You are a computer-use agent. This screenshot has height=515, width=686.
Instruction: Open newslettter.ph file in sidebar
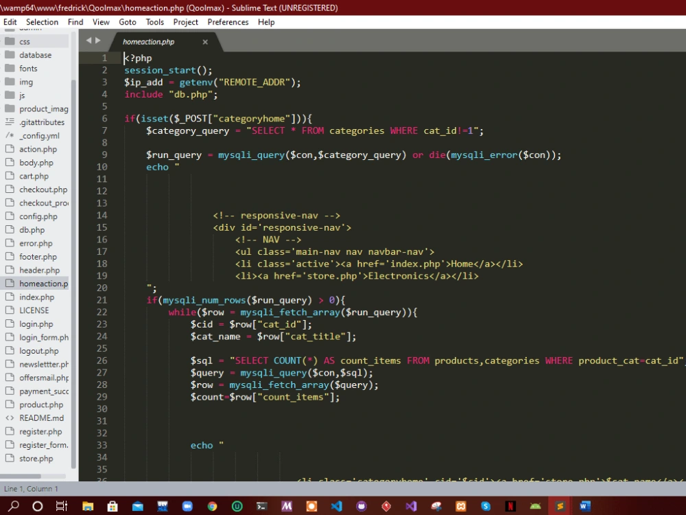click(x=44, y=365)
